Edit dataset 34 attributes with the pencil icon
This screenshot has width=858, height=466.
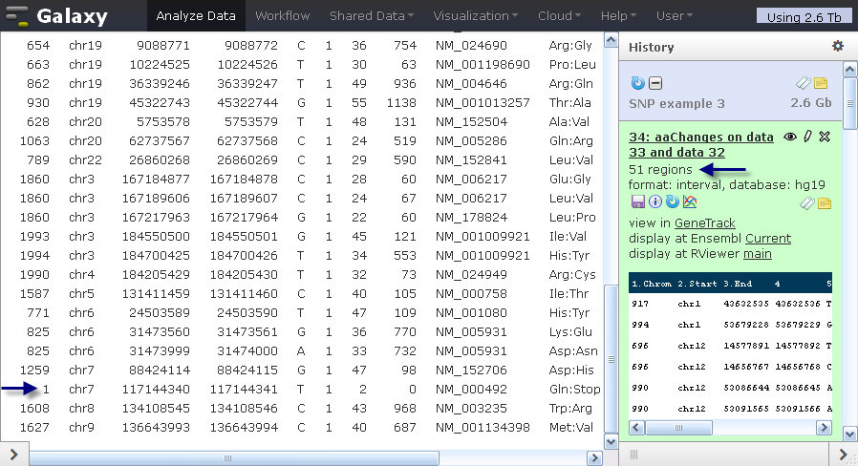coord(807,137)
